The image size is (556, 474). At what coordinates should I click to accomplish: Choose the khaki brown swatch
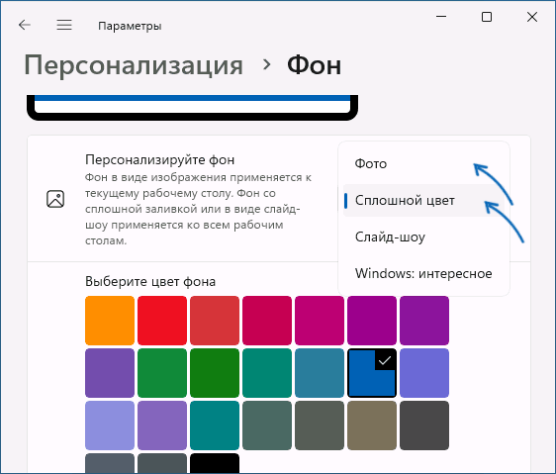[372, 426]
